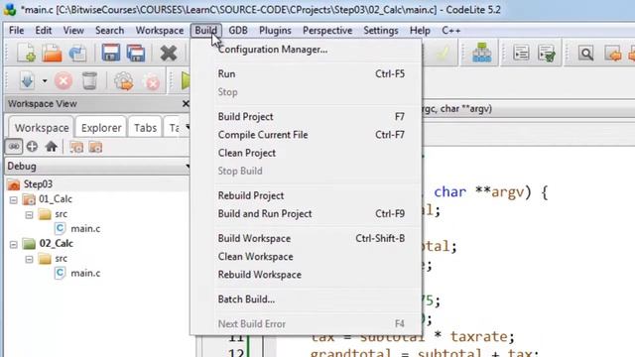Click the collapse all plus-circle icon

(32, 147)
